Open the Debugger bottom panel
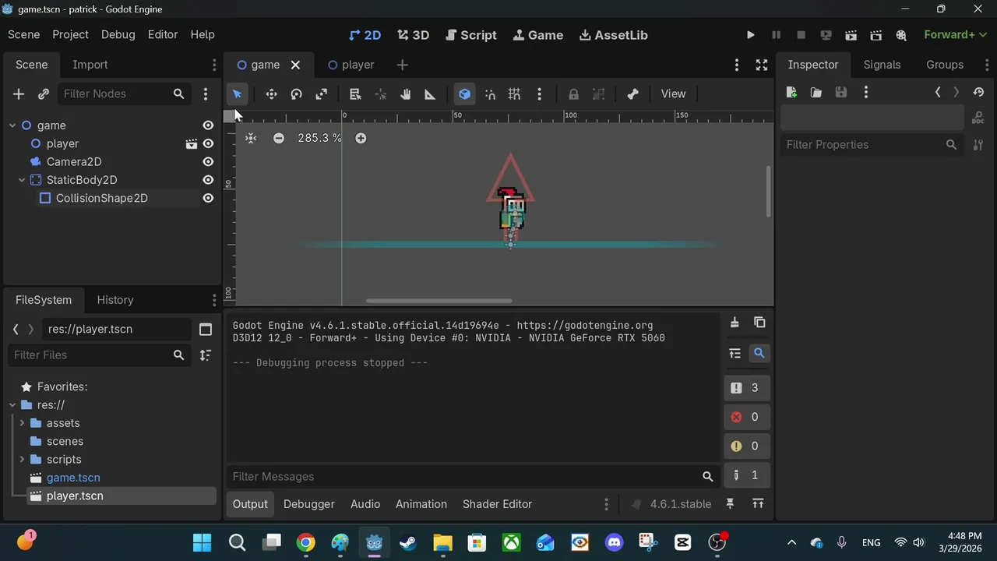 click(308, 504)
